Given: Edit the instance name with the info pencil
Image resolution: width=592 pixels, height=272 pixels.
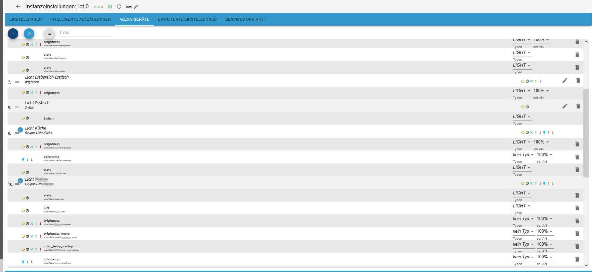Looking at the screenshot, I should point(136,7).
